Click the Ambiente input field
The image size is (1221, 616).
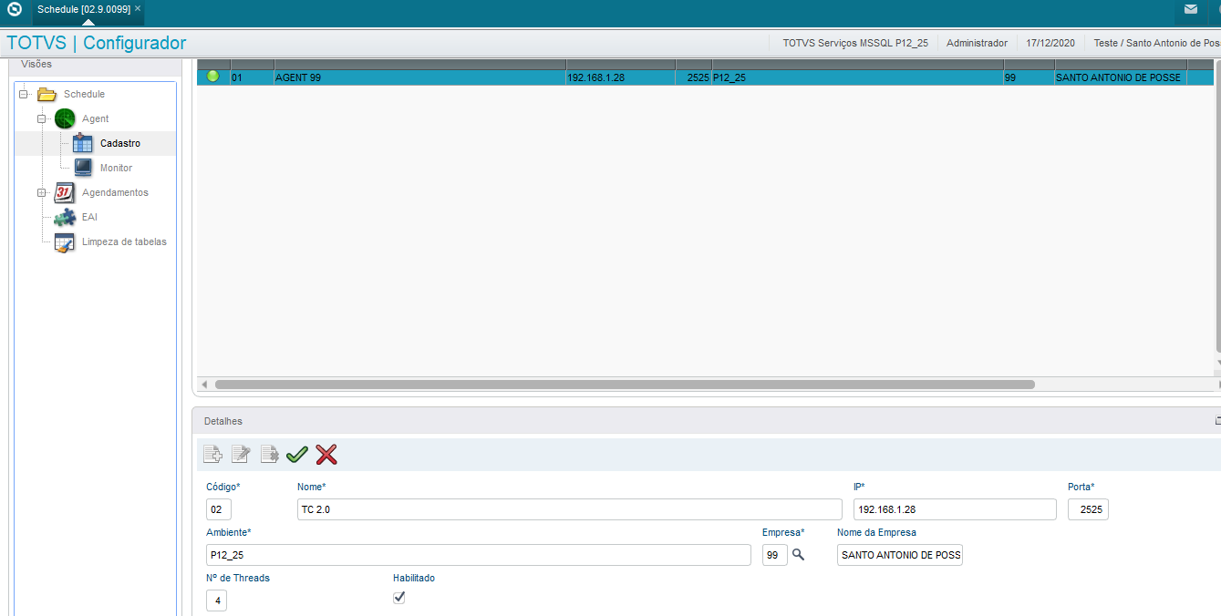pos(479,555)
